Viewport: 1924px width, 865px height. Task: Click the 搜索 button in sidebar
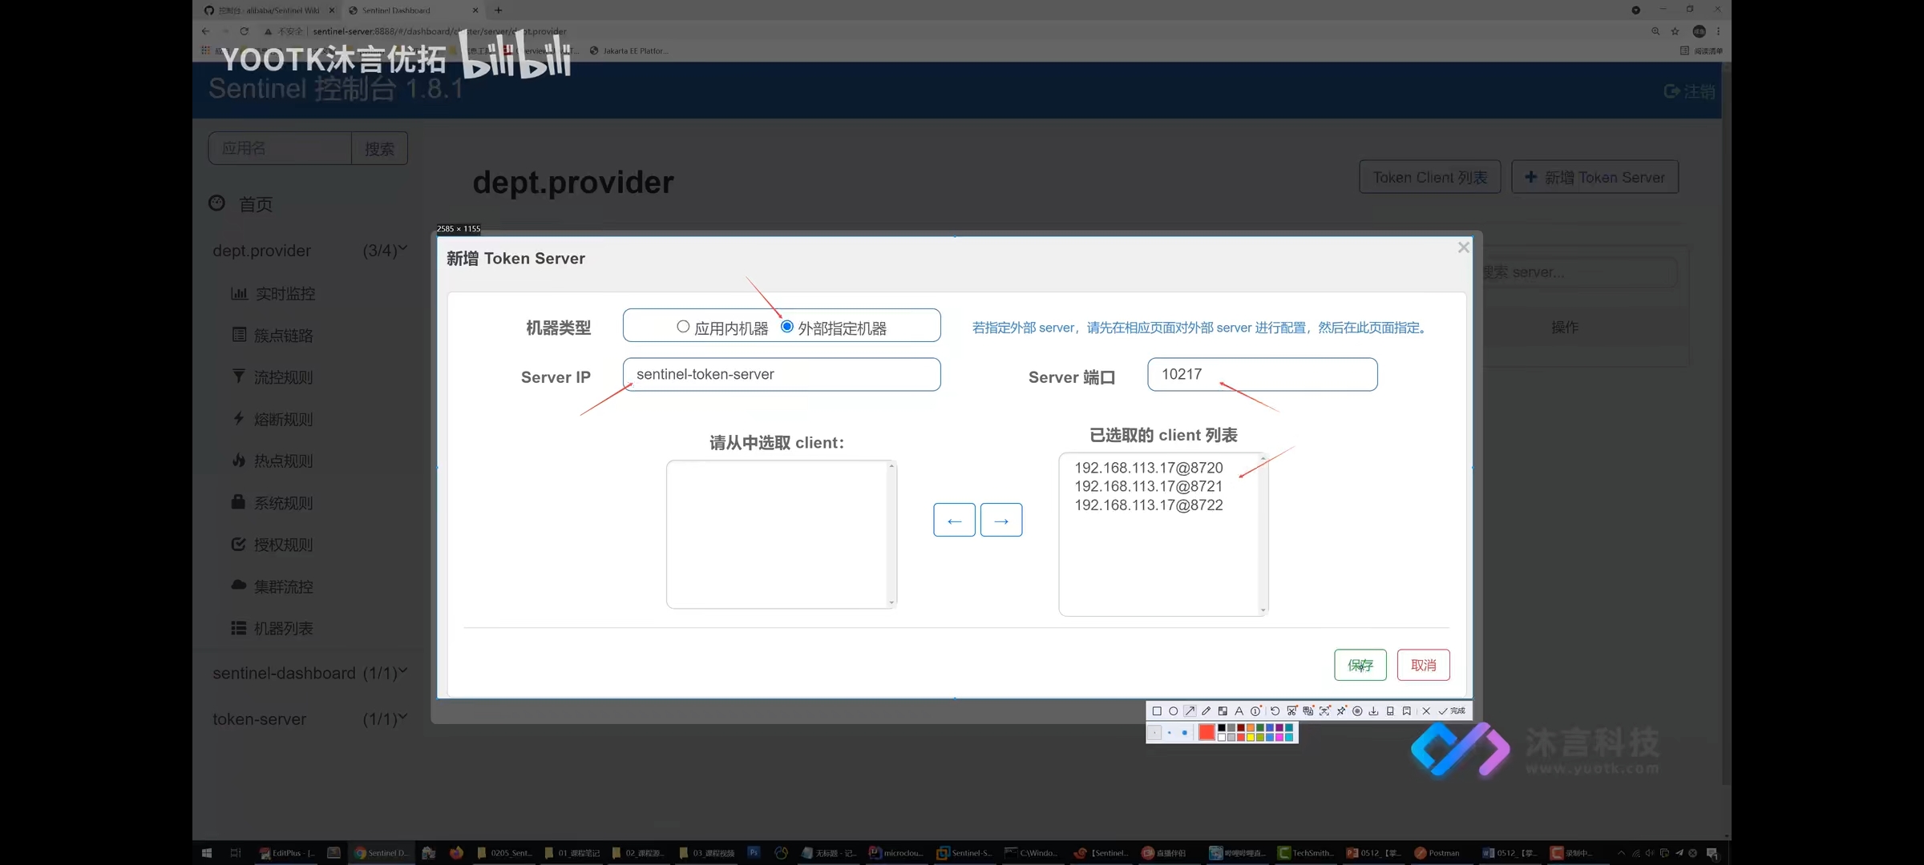[379, 148]
